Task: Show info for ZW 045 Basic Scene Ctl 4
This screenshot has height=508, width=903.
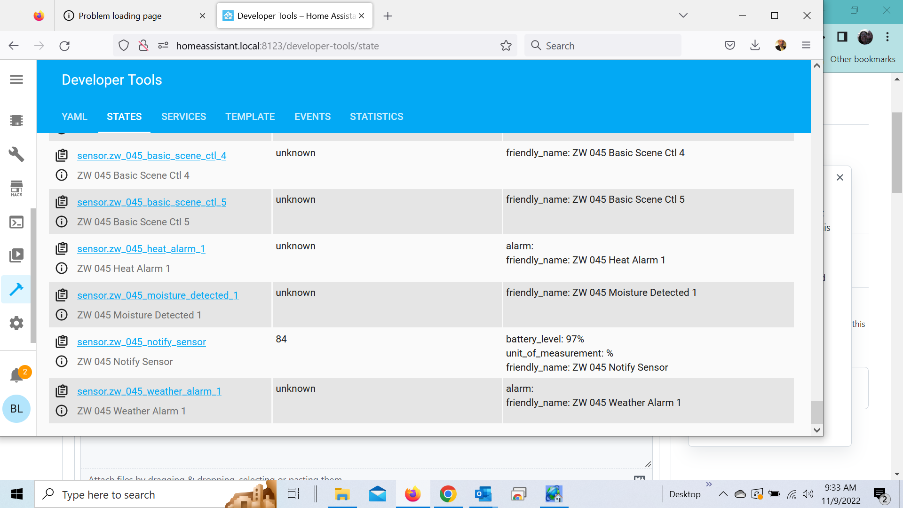Action: 62,175
